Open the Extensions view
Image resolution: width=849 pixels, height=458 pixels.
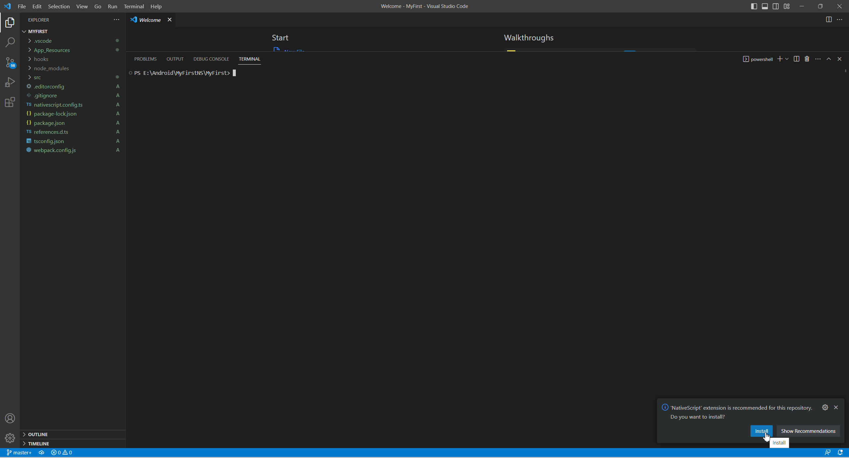point(10,102)
